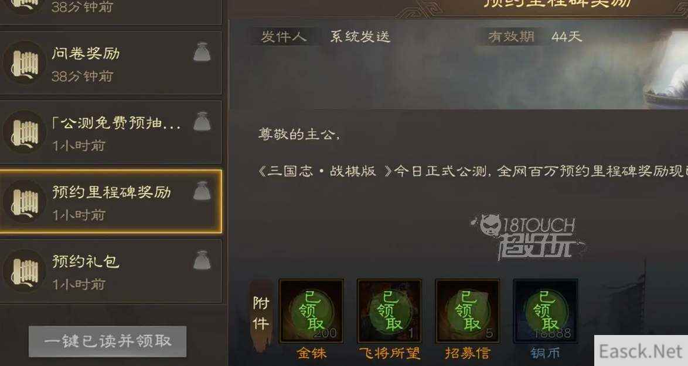Image resolution: width=688 pixels, height=366 pixels.
Task: Click the pouch icon on 预约里程碑奖励 mail
Action: coord(202,191)
